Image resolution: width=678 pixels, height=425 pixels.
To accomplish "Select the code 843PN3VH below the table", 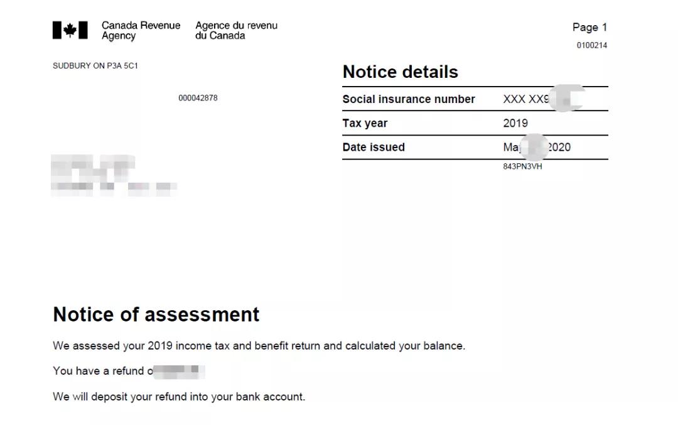I will 522,167.
